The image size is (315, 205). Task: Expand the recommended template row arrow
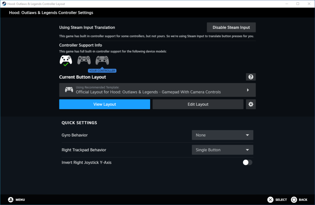pos(248,90)
